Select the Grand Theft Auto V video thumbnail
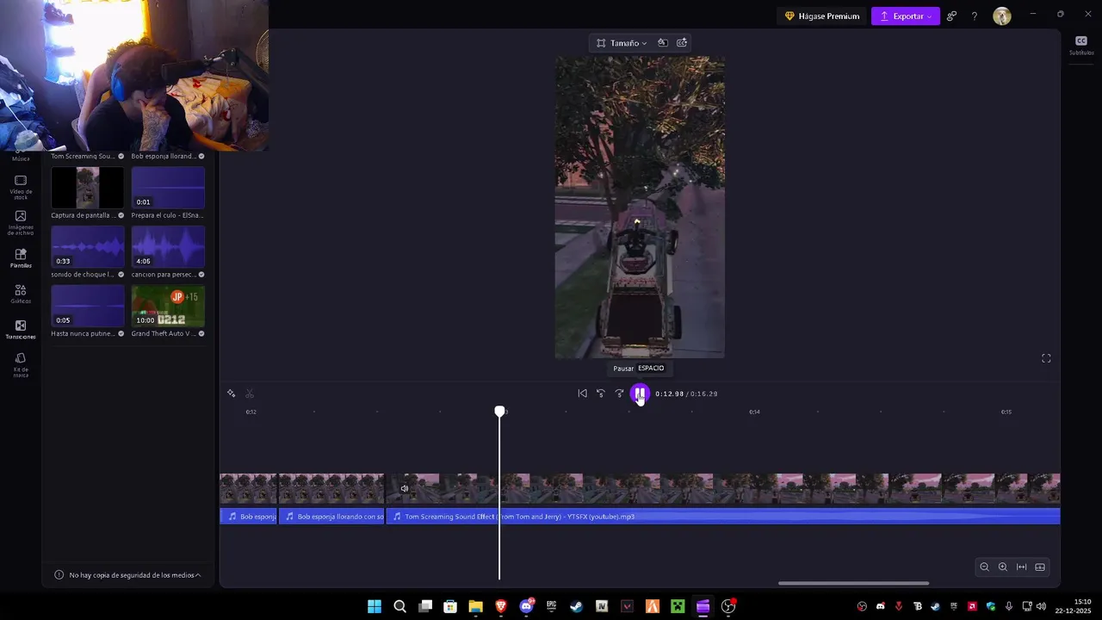Viewport: 1102px width, 620px height. [x=168, y=307]
